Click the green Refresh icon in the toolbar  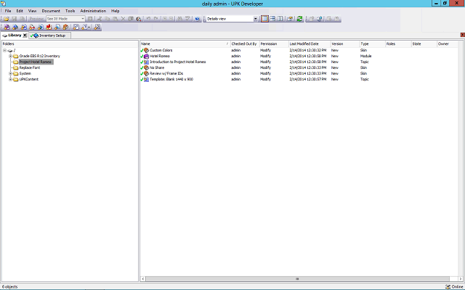(299, 18)
